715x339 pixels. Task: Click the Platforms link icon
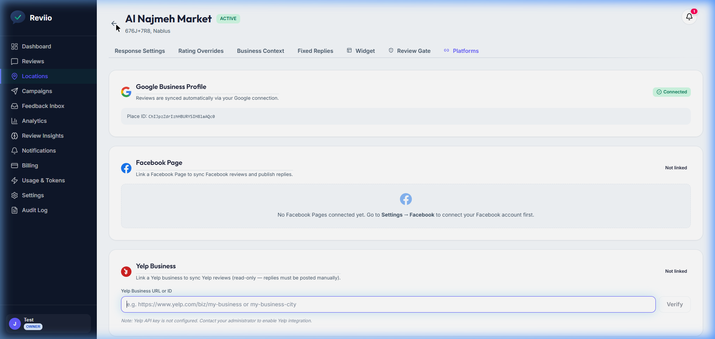[x=447, y=50]
